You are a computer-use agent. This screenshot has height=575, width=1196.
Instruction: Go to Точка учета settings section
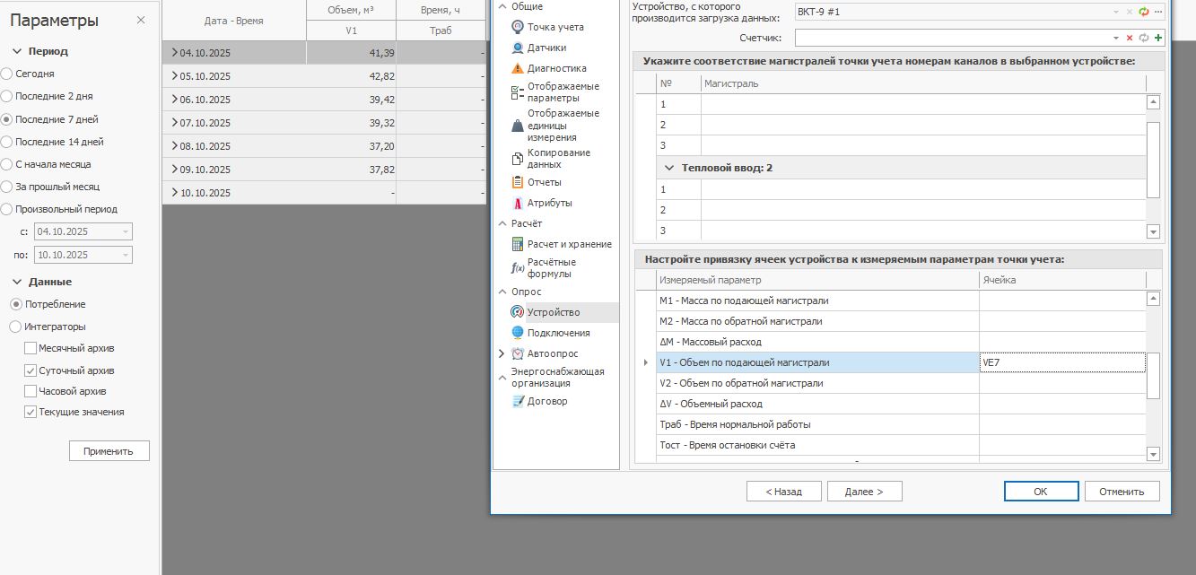554,27
